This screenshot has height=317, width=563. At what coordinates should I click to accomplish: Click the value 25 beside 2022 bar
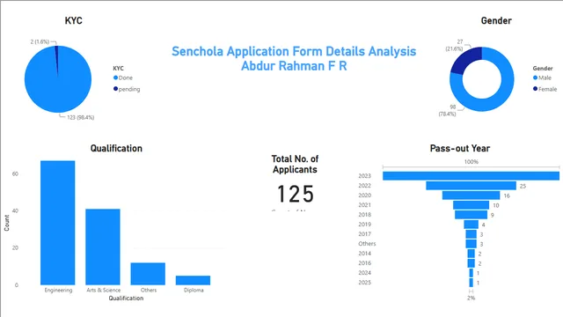pyautogui.click(x=523, y=186)
